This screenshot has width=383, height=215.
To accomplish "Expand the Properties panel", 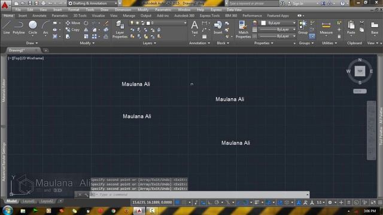I will point(263,43).
